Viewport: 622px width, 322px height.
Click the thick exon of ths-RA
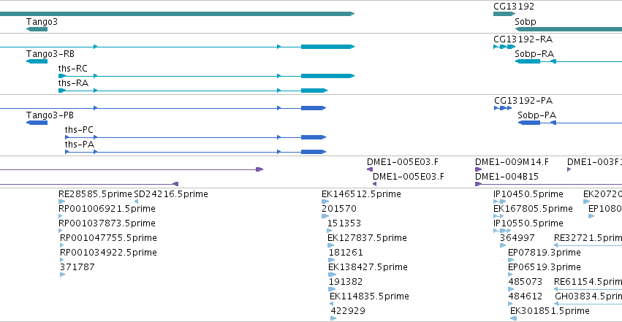[x=314, y=91]
